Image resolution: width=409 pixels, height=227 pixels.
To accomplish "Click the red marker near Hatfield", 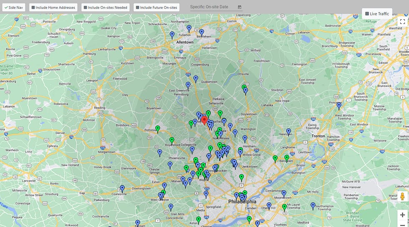I will 204,120.
